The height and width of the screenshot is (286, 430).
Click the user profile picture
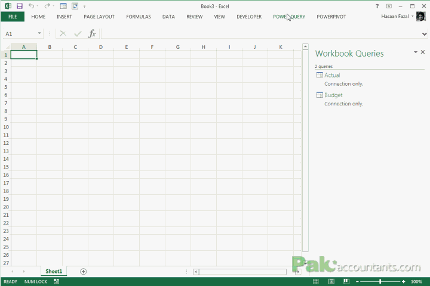point(420,17)
